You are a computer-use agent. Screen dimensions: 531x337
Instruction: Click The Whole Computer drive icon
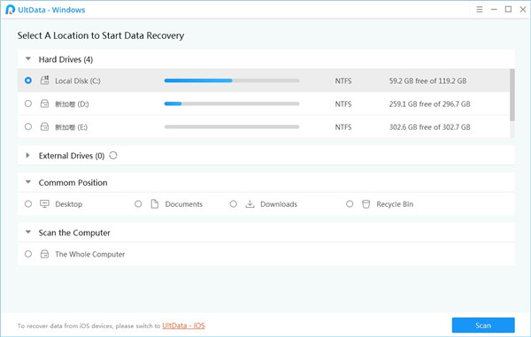(x=45, y=254)
